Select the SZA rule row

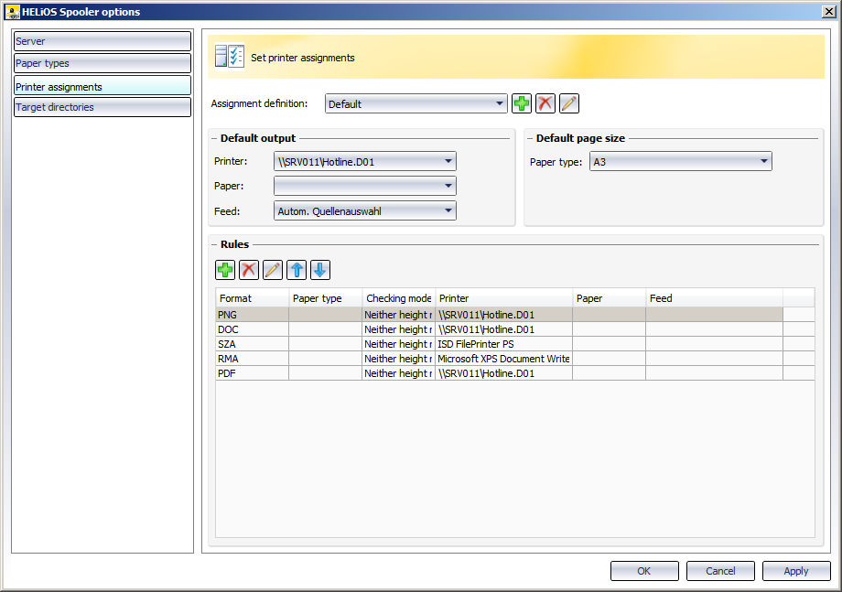point(252,344)
